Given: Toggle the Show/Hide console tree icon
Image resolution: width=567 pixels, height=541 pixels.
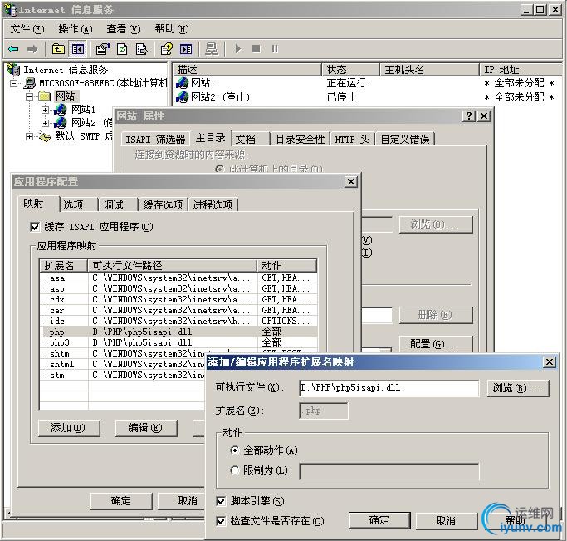Looking at the screenshot, I should (78, 49).
